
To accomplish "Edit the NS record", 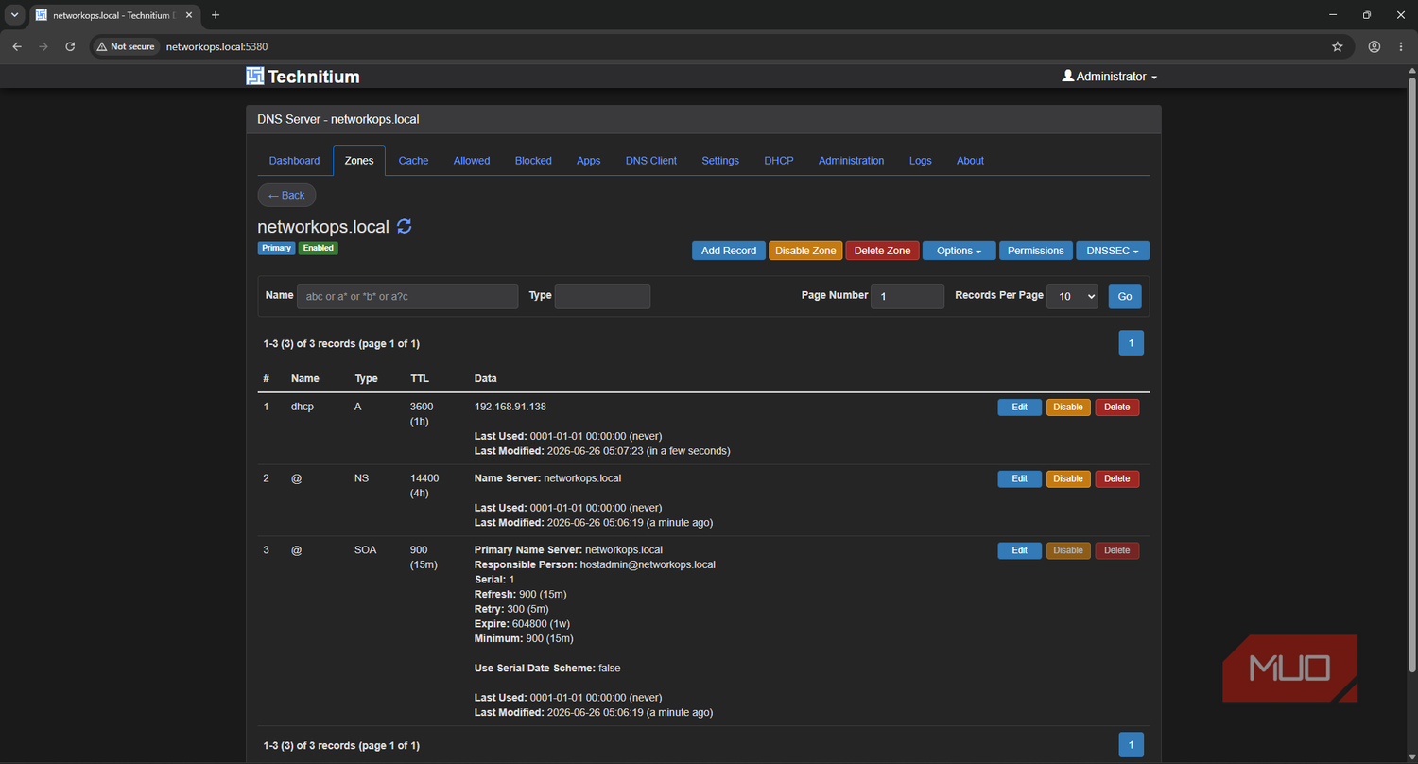I will coord(1020,479).
